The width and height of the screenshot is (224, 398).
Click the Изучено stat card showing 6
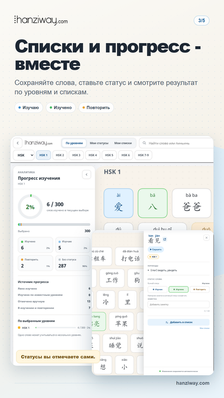click(35, 245)
